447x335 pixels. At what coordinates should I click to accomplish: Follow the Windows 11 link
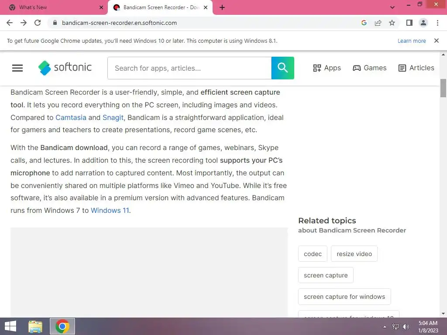click(x=110, y=210)
